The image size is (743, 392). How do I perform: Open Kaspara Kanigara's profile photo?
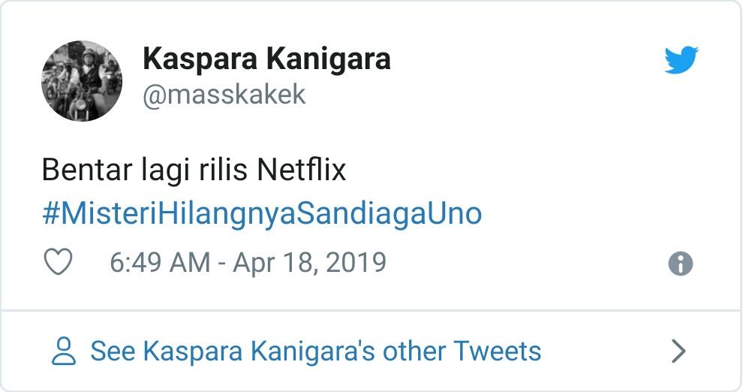[81, 81]
